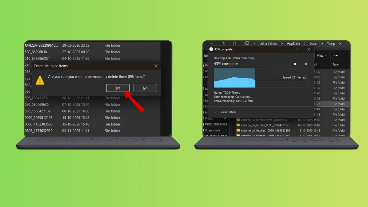The image size is (368, 207).
Task: Open the View dropdown in the toolbar
Action: [321, 56]
